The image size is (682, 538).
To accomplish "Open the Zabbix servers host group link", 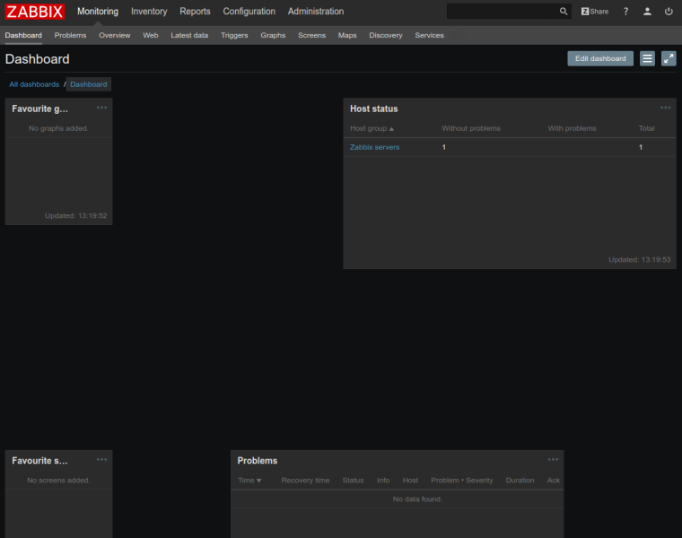I will (374, 147).
